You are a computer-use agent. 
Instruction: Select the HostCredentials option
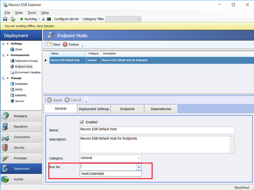111,174
